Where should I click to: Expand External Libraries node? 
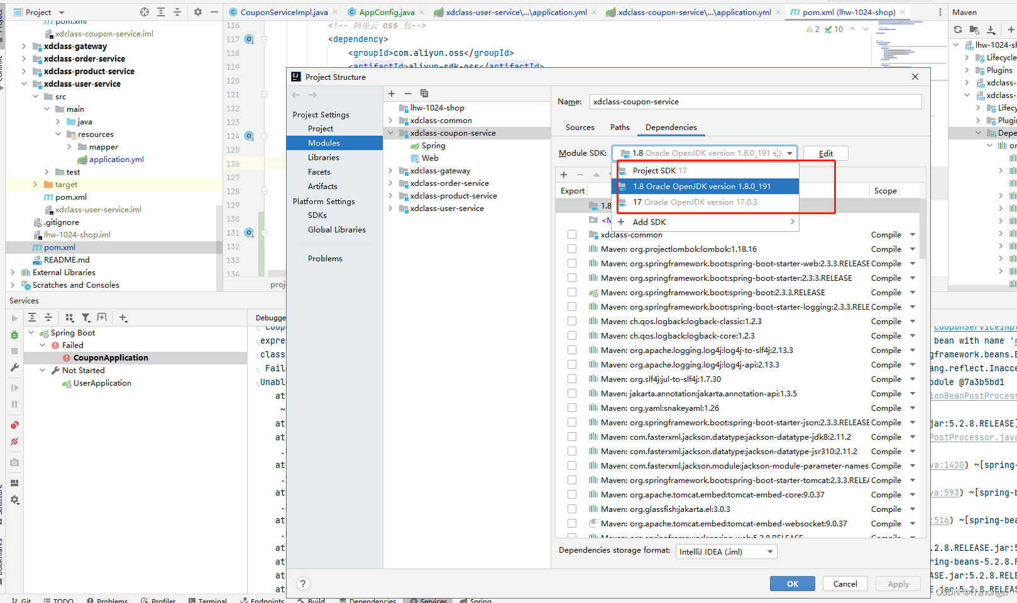[13, 273]
